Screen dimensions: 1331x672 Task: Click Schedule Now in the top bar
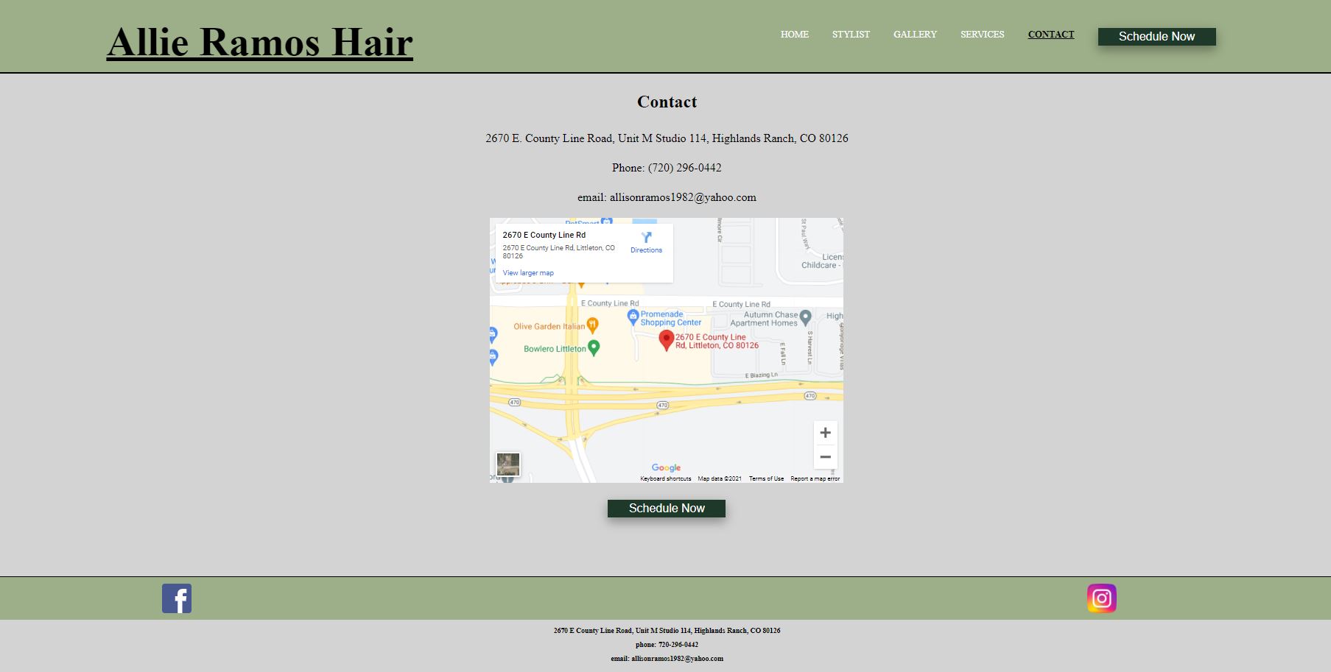coord(1156,36)
